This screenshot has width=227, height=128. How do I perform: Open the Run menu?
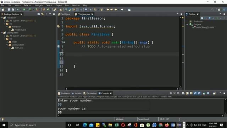pos(67,5)
